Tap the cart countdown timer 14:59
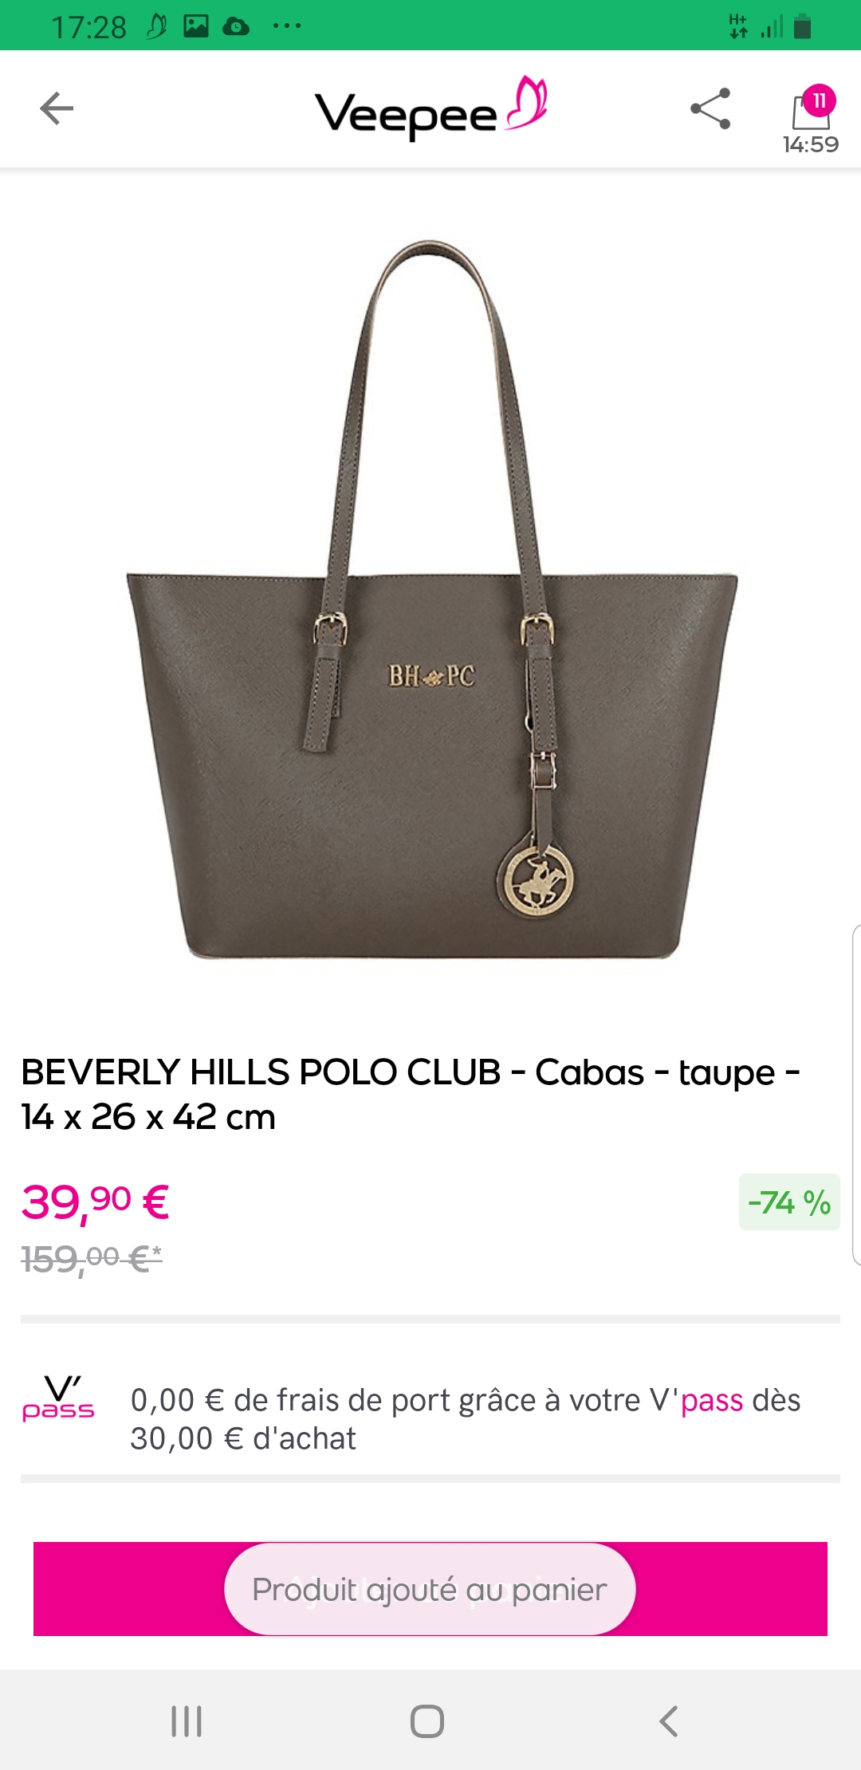861x1770 pixels. click(811, 144)
